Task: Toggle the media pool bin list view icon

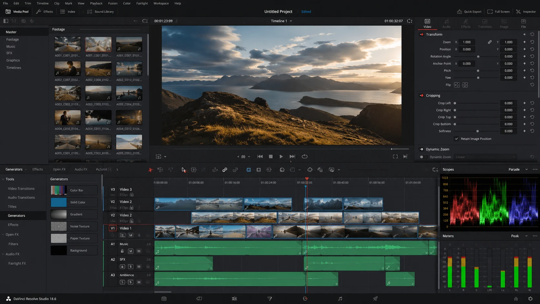Action: coord(6,21)
